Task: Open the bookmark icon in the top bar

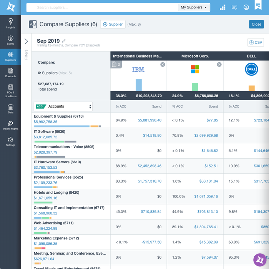Action: (258, 5)
